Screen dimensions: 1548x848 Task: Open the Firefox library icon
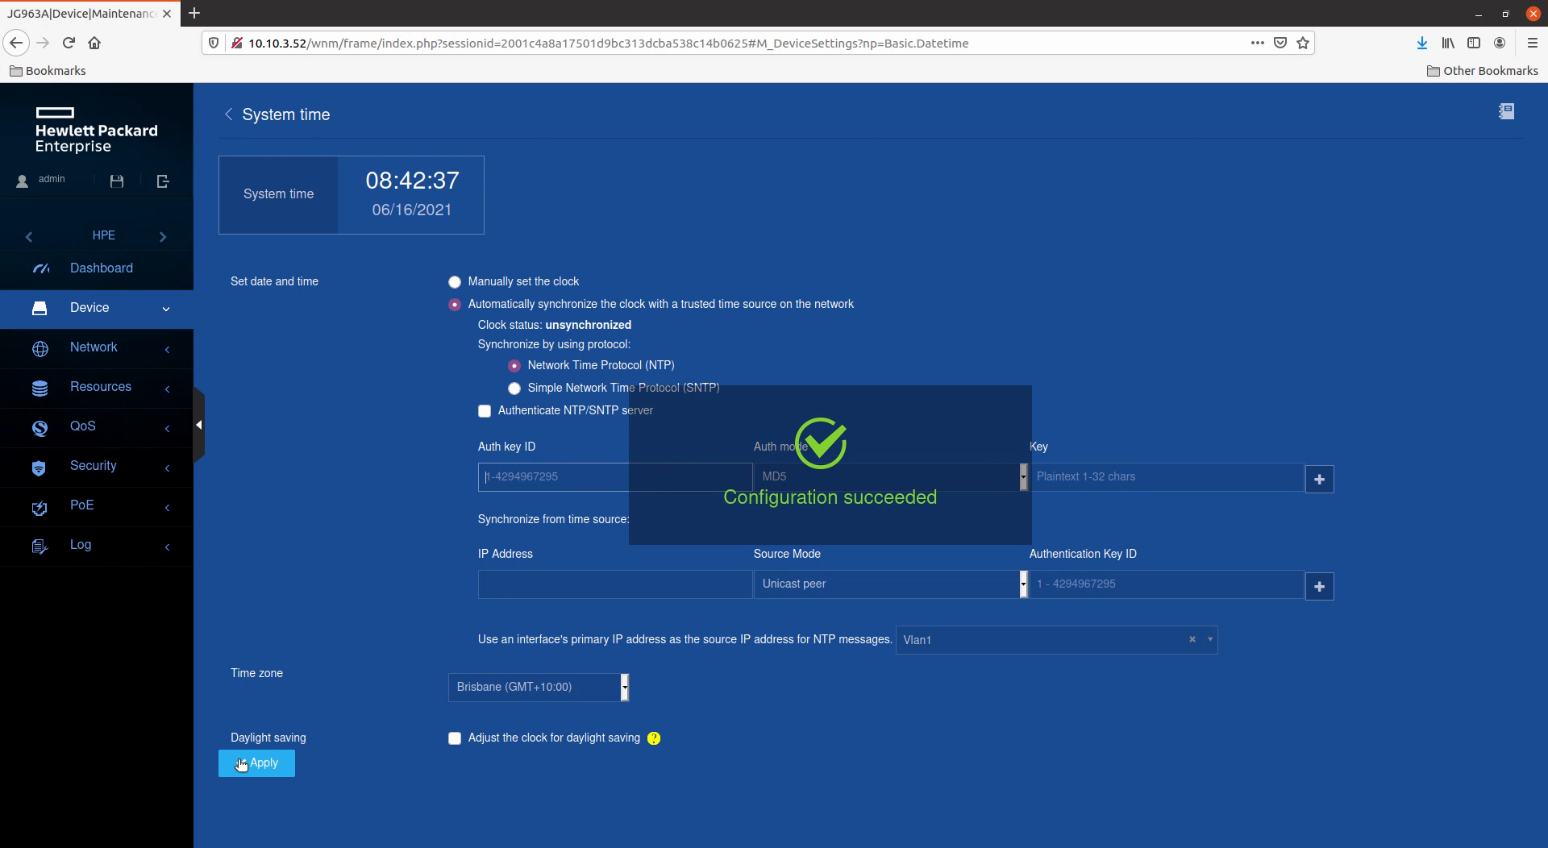1448,43
